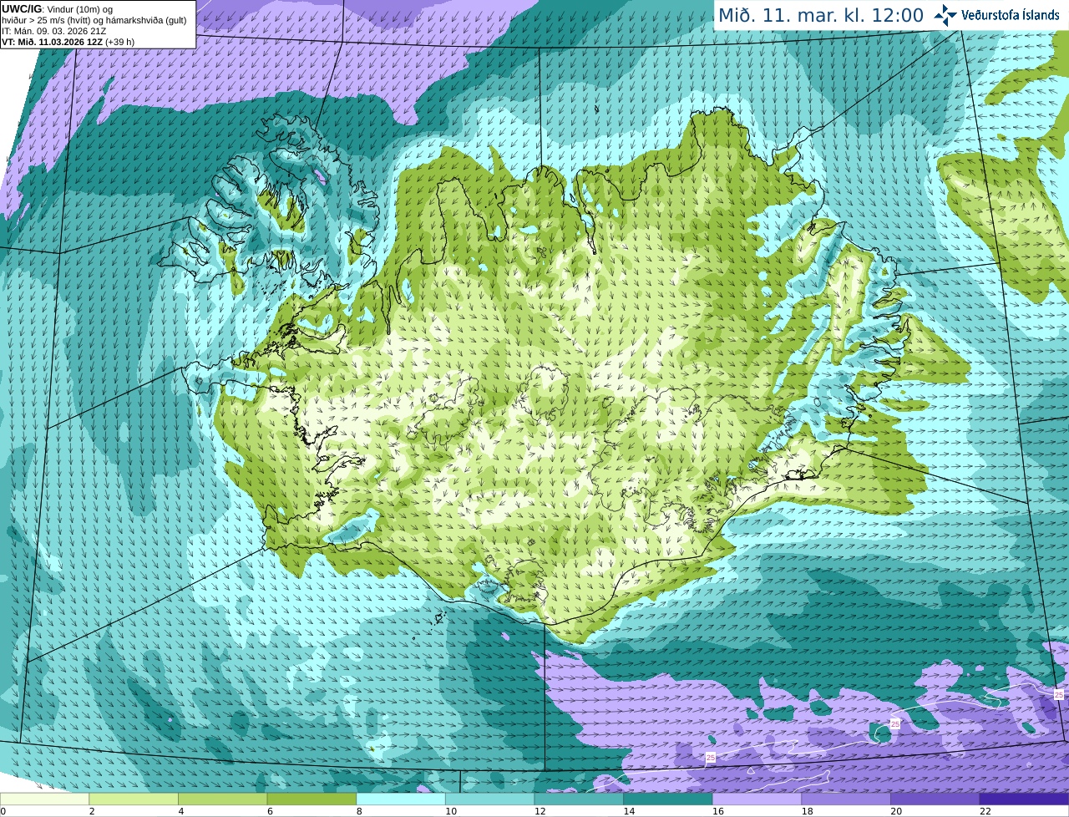
Task: Select the 'Mið. 11. mar. kl. 12:00' timestamp
Action: (821, 16)
